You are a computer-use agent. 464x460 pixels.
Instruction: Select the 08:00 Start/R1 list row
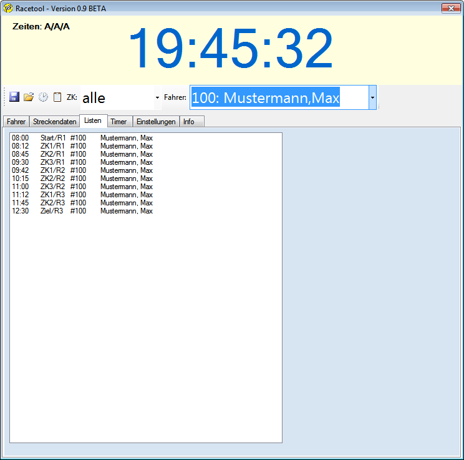pyautogui.click(x=145, y=138)
